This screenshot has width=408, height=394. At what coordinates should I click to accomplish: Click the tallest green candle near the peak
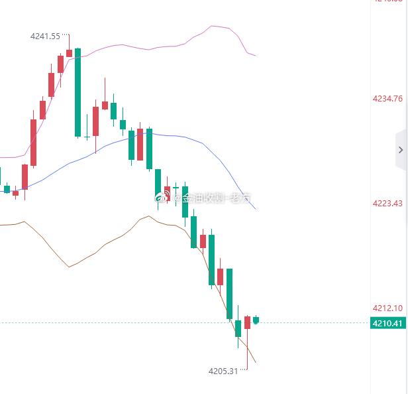[x=78, y=92]
